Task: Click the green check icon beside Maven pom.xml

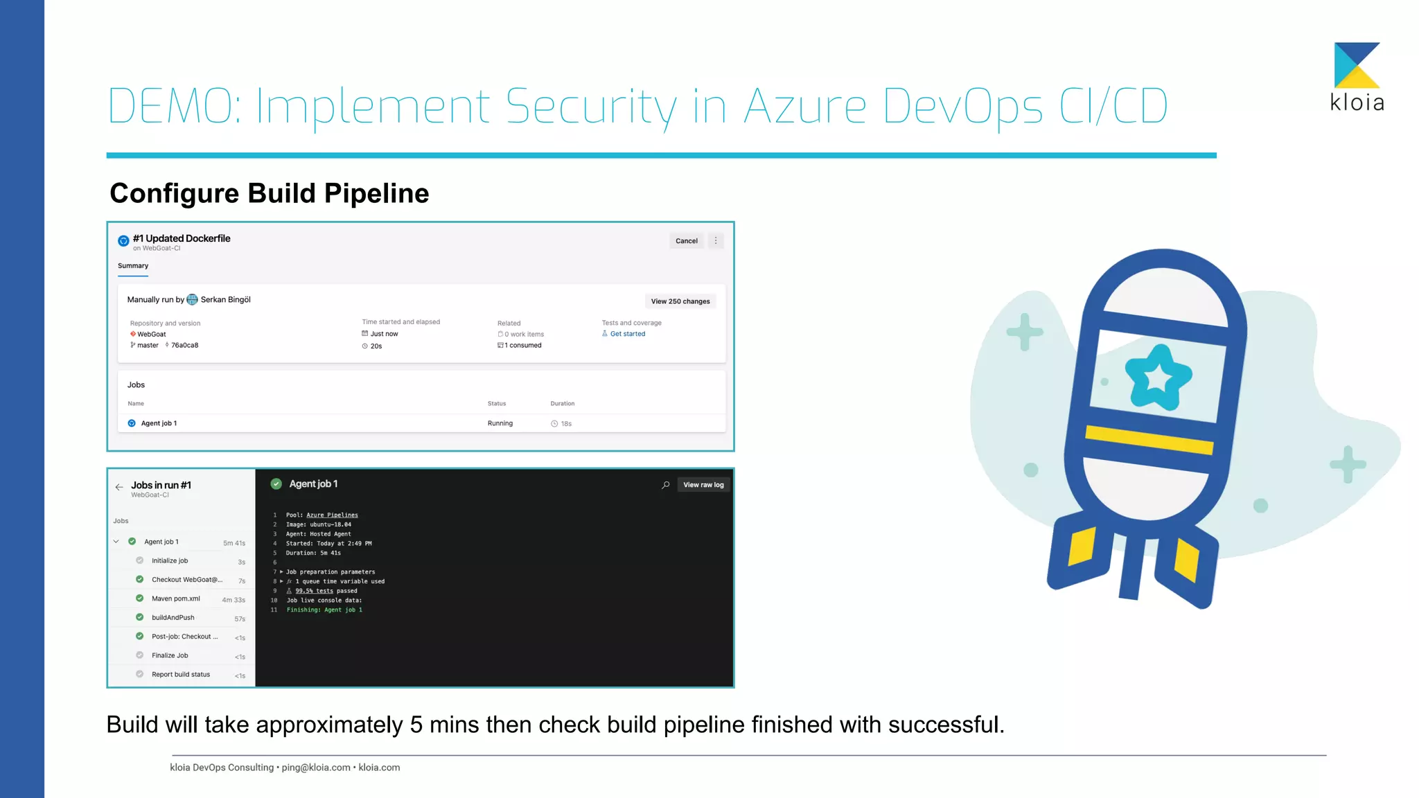Action: [139, 598]
